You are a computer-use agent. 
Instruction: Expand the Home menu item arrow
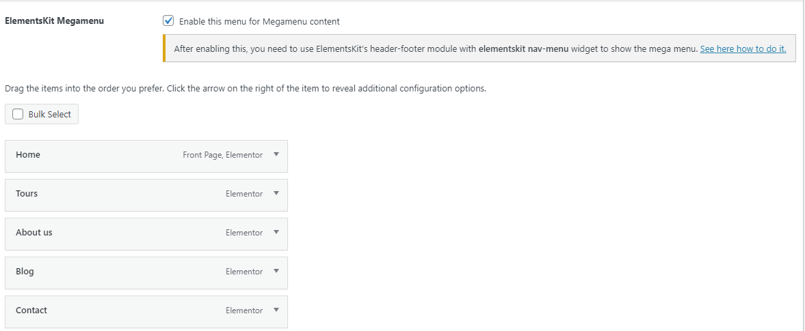pyautogui.click(x=276, y=154)
